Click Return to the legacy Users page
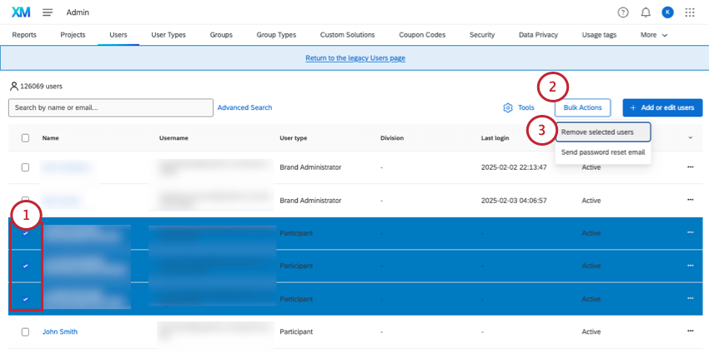This screenshot has width=709, height=353. tap(355, 58)
